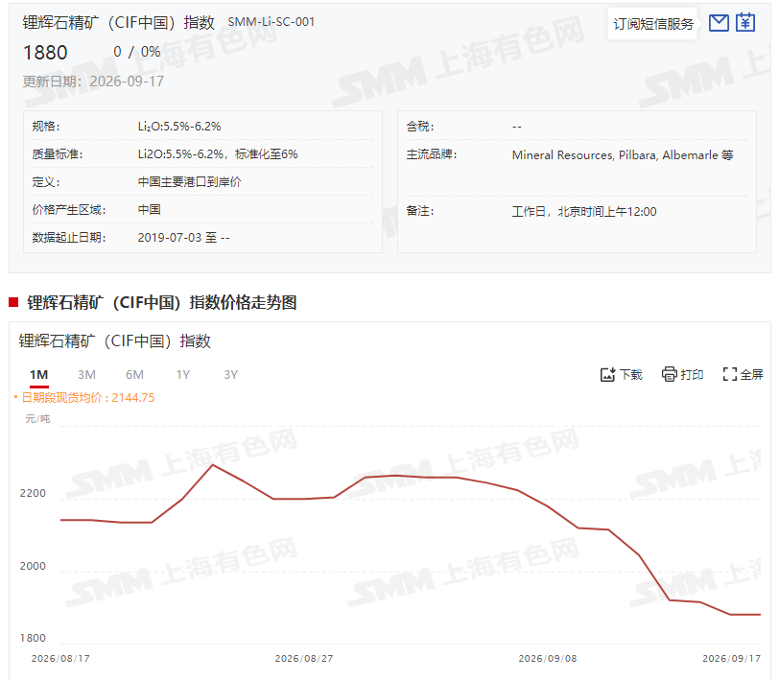This screenshot has height=681, width=779.
Task: Click the printer icon
Action: coord(670,374)
